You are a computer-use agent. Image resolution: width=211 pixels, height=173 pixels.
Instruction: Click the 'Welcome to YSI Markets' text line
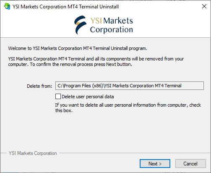click(78, 48)
